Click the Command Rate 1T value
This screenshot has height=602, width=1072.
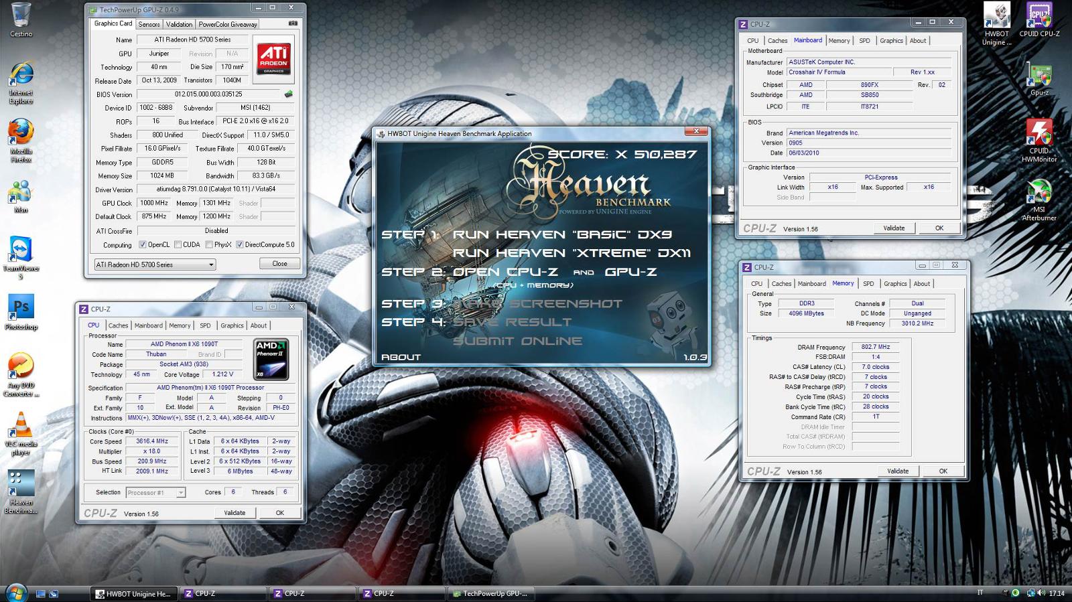point(876,417)
